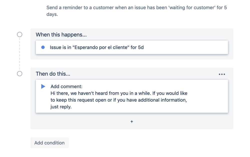Click the word "days." in the description
The width and height of the screenshot is (250, 157).
click(52, 14)
